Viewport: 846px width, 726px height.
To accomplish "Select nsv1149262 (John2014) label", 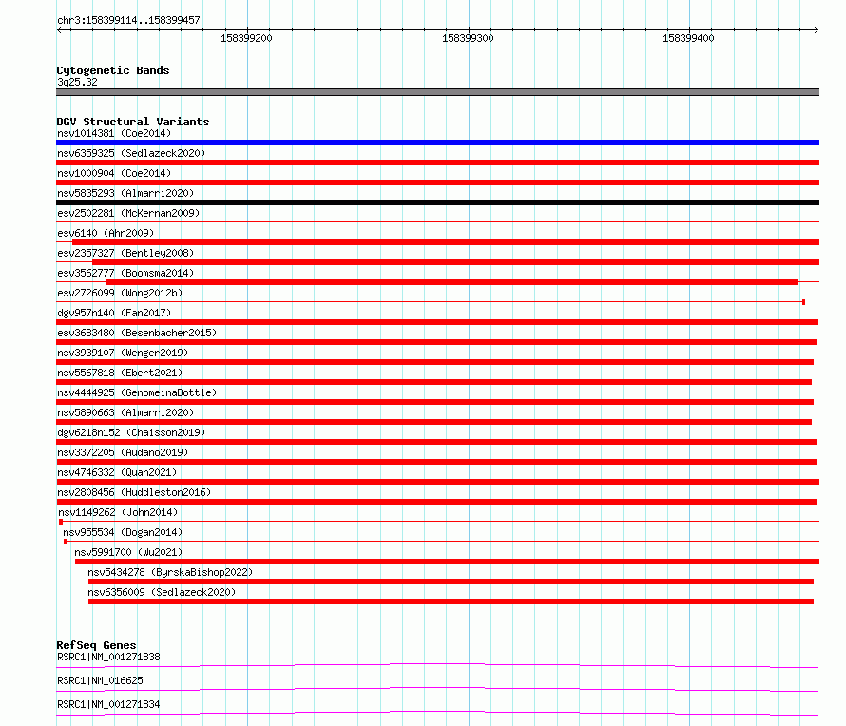I will tap(118, 512).
